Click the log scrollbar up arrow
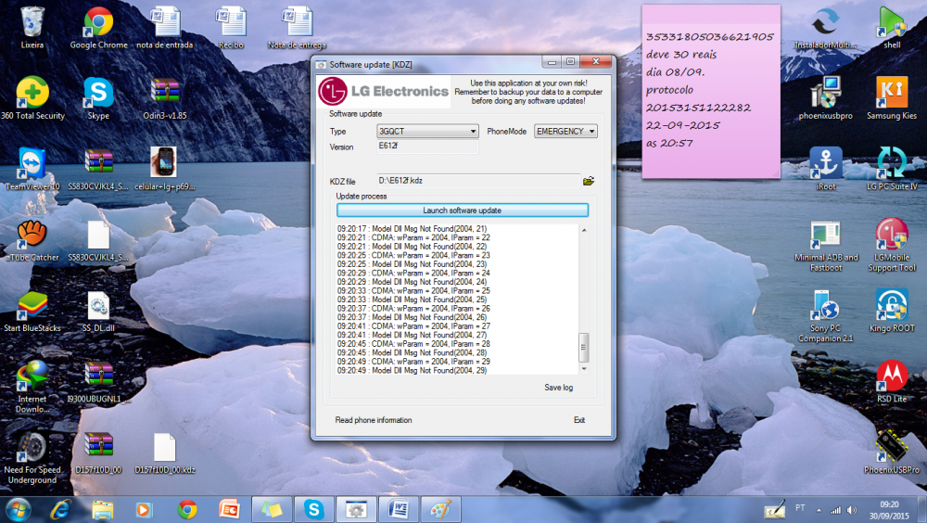The width and height of the screenshot is (927, 523). (584, 230)
